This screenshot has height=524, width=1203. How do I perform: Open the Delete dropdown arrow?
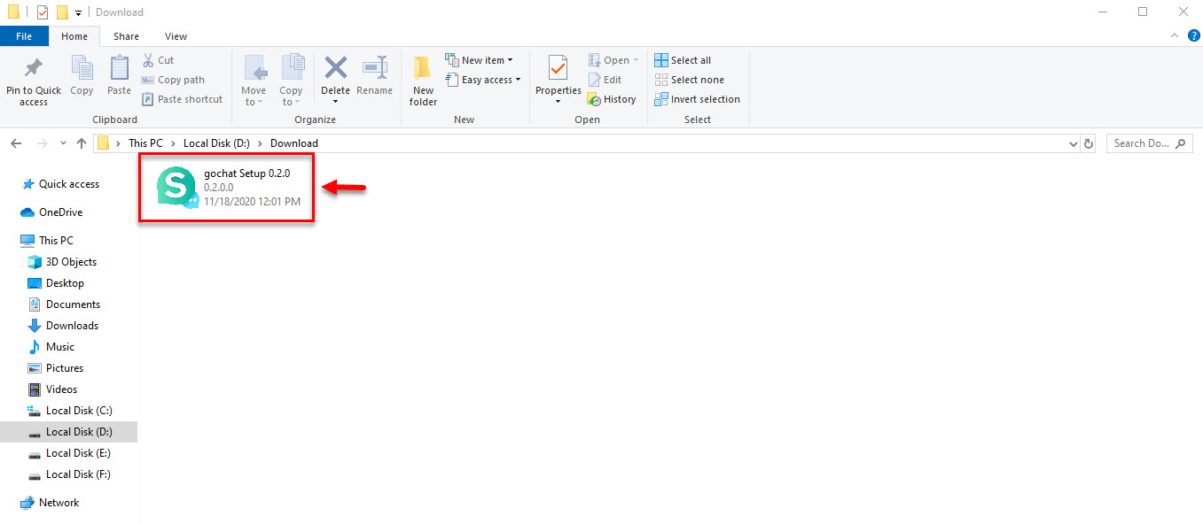335,102
